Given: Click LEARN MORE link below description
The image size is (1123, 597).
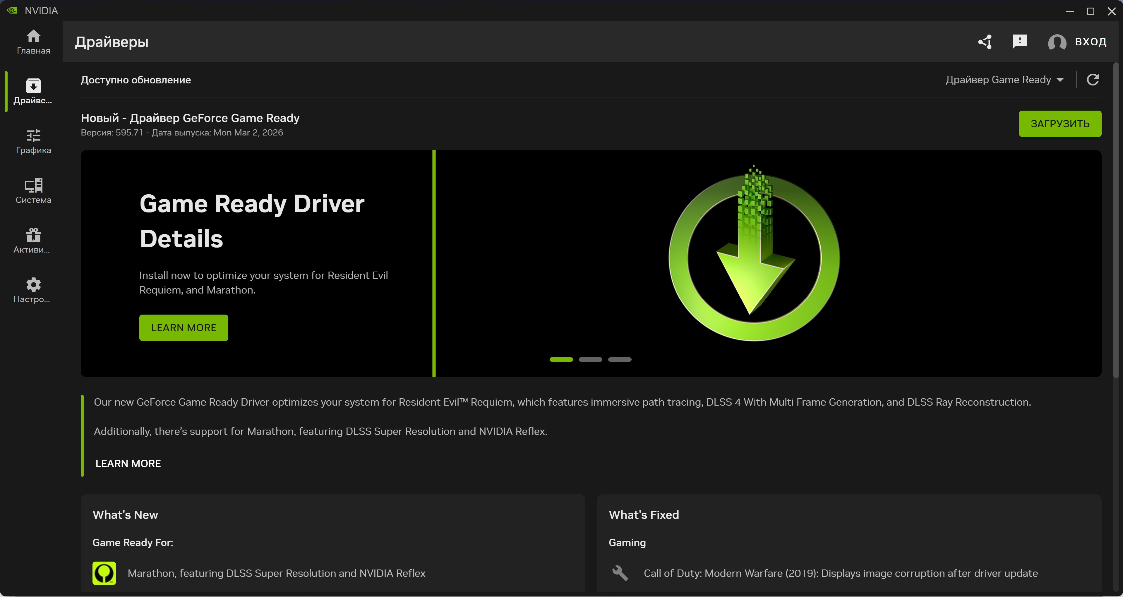Looking at the screenshot, I should [128, 464].
